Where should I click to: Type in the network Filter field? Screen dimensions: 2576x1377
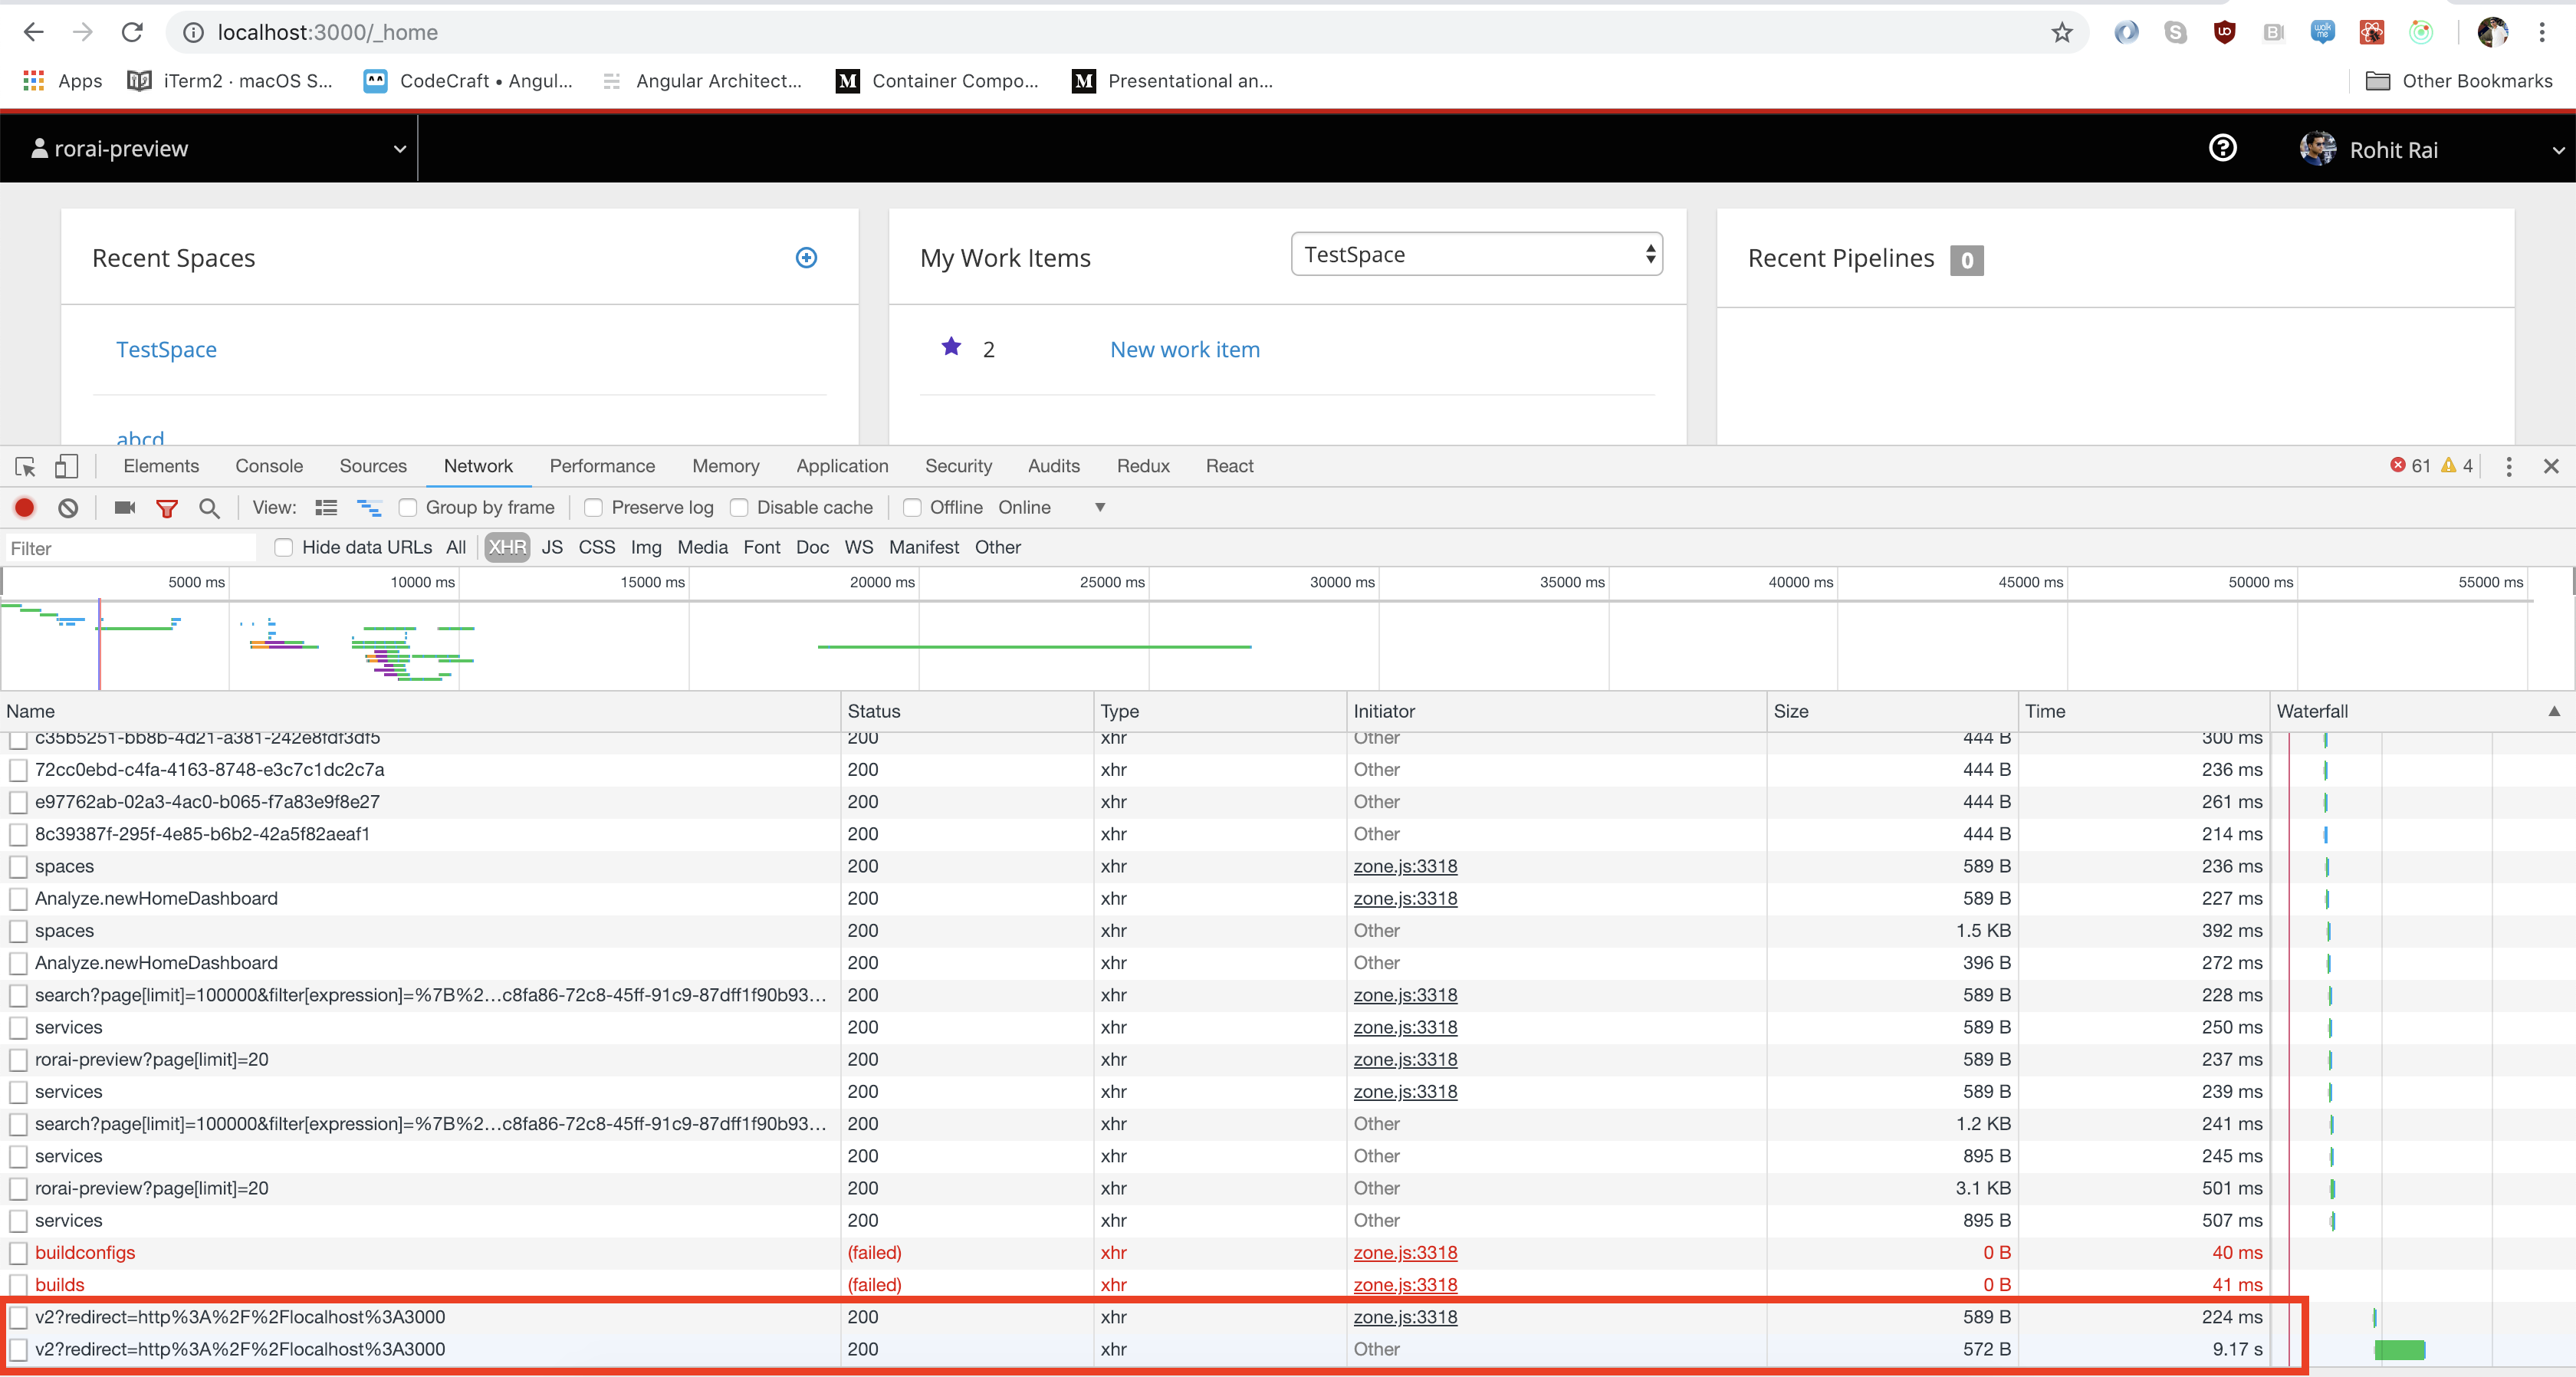(130, 548)
